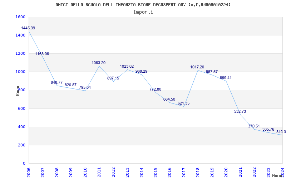This screenshot has width=286, height=179.
Task: Click the y-axis value 600
Action: click(x=22, y=109)
